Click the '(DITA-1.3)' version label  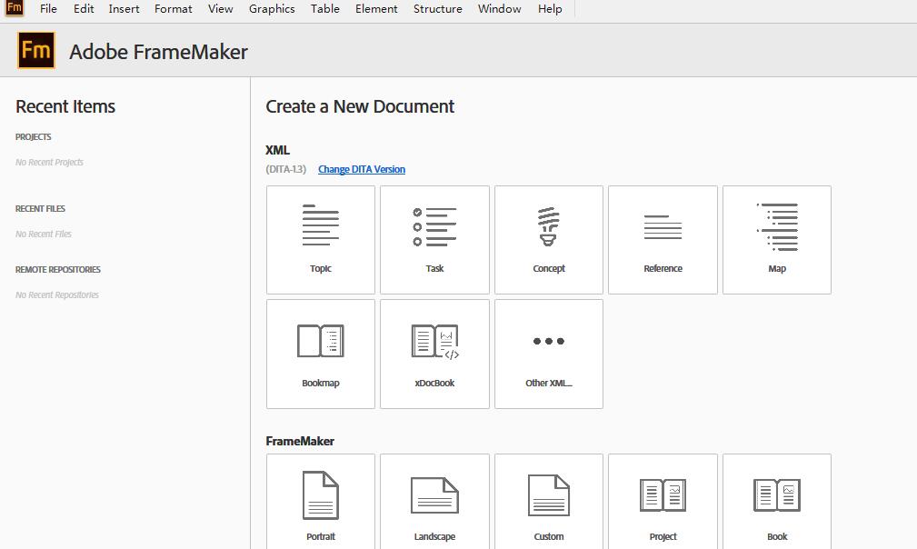pos(286,169)
